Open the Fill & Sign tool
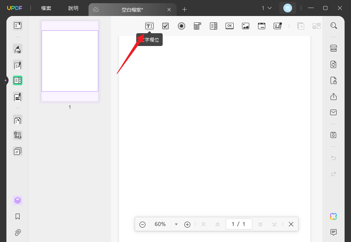The height and width of the screenshot is (242, 351). pos(18,97)
